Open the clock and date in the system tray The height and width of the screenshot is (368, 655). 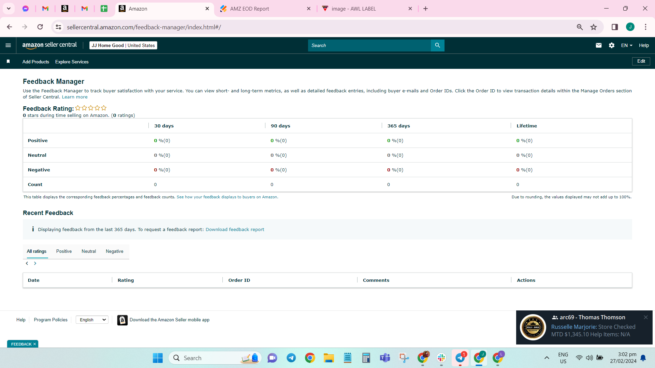(623, 358)
